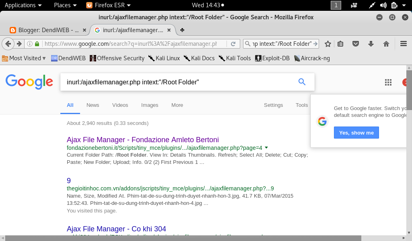Open the system volume icon
Screen dimensions: 412x241
click(x=383, y=5)
